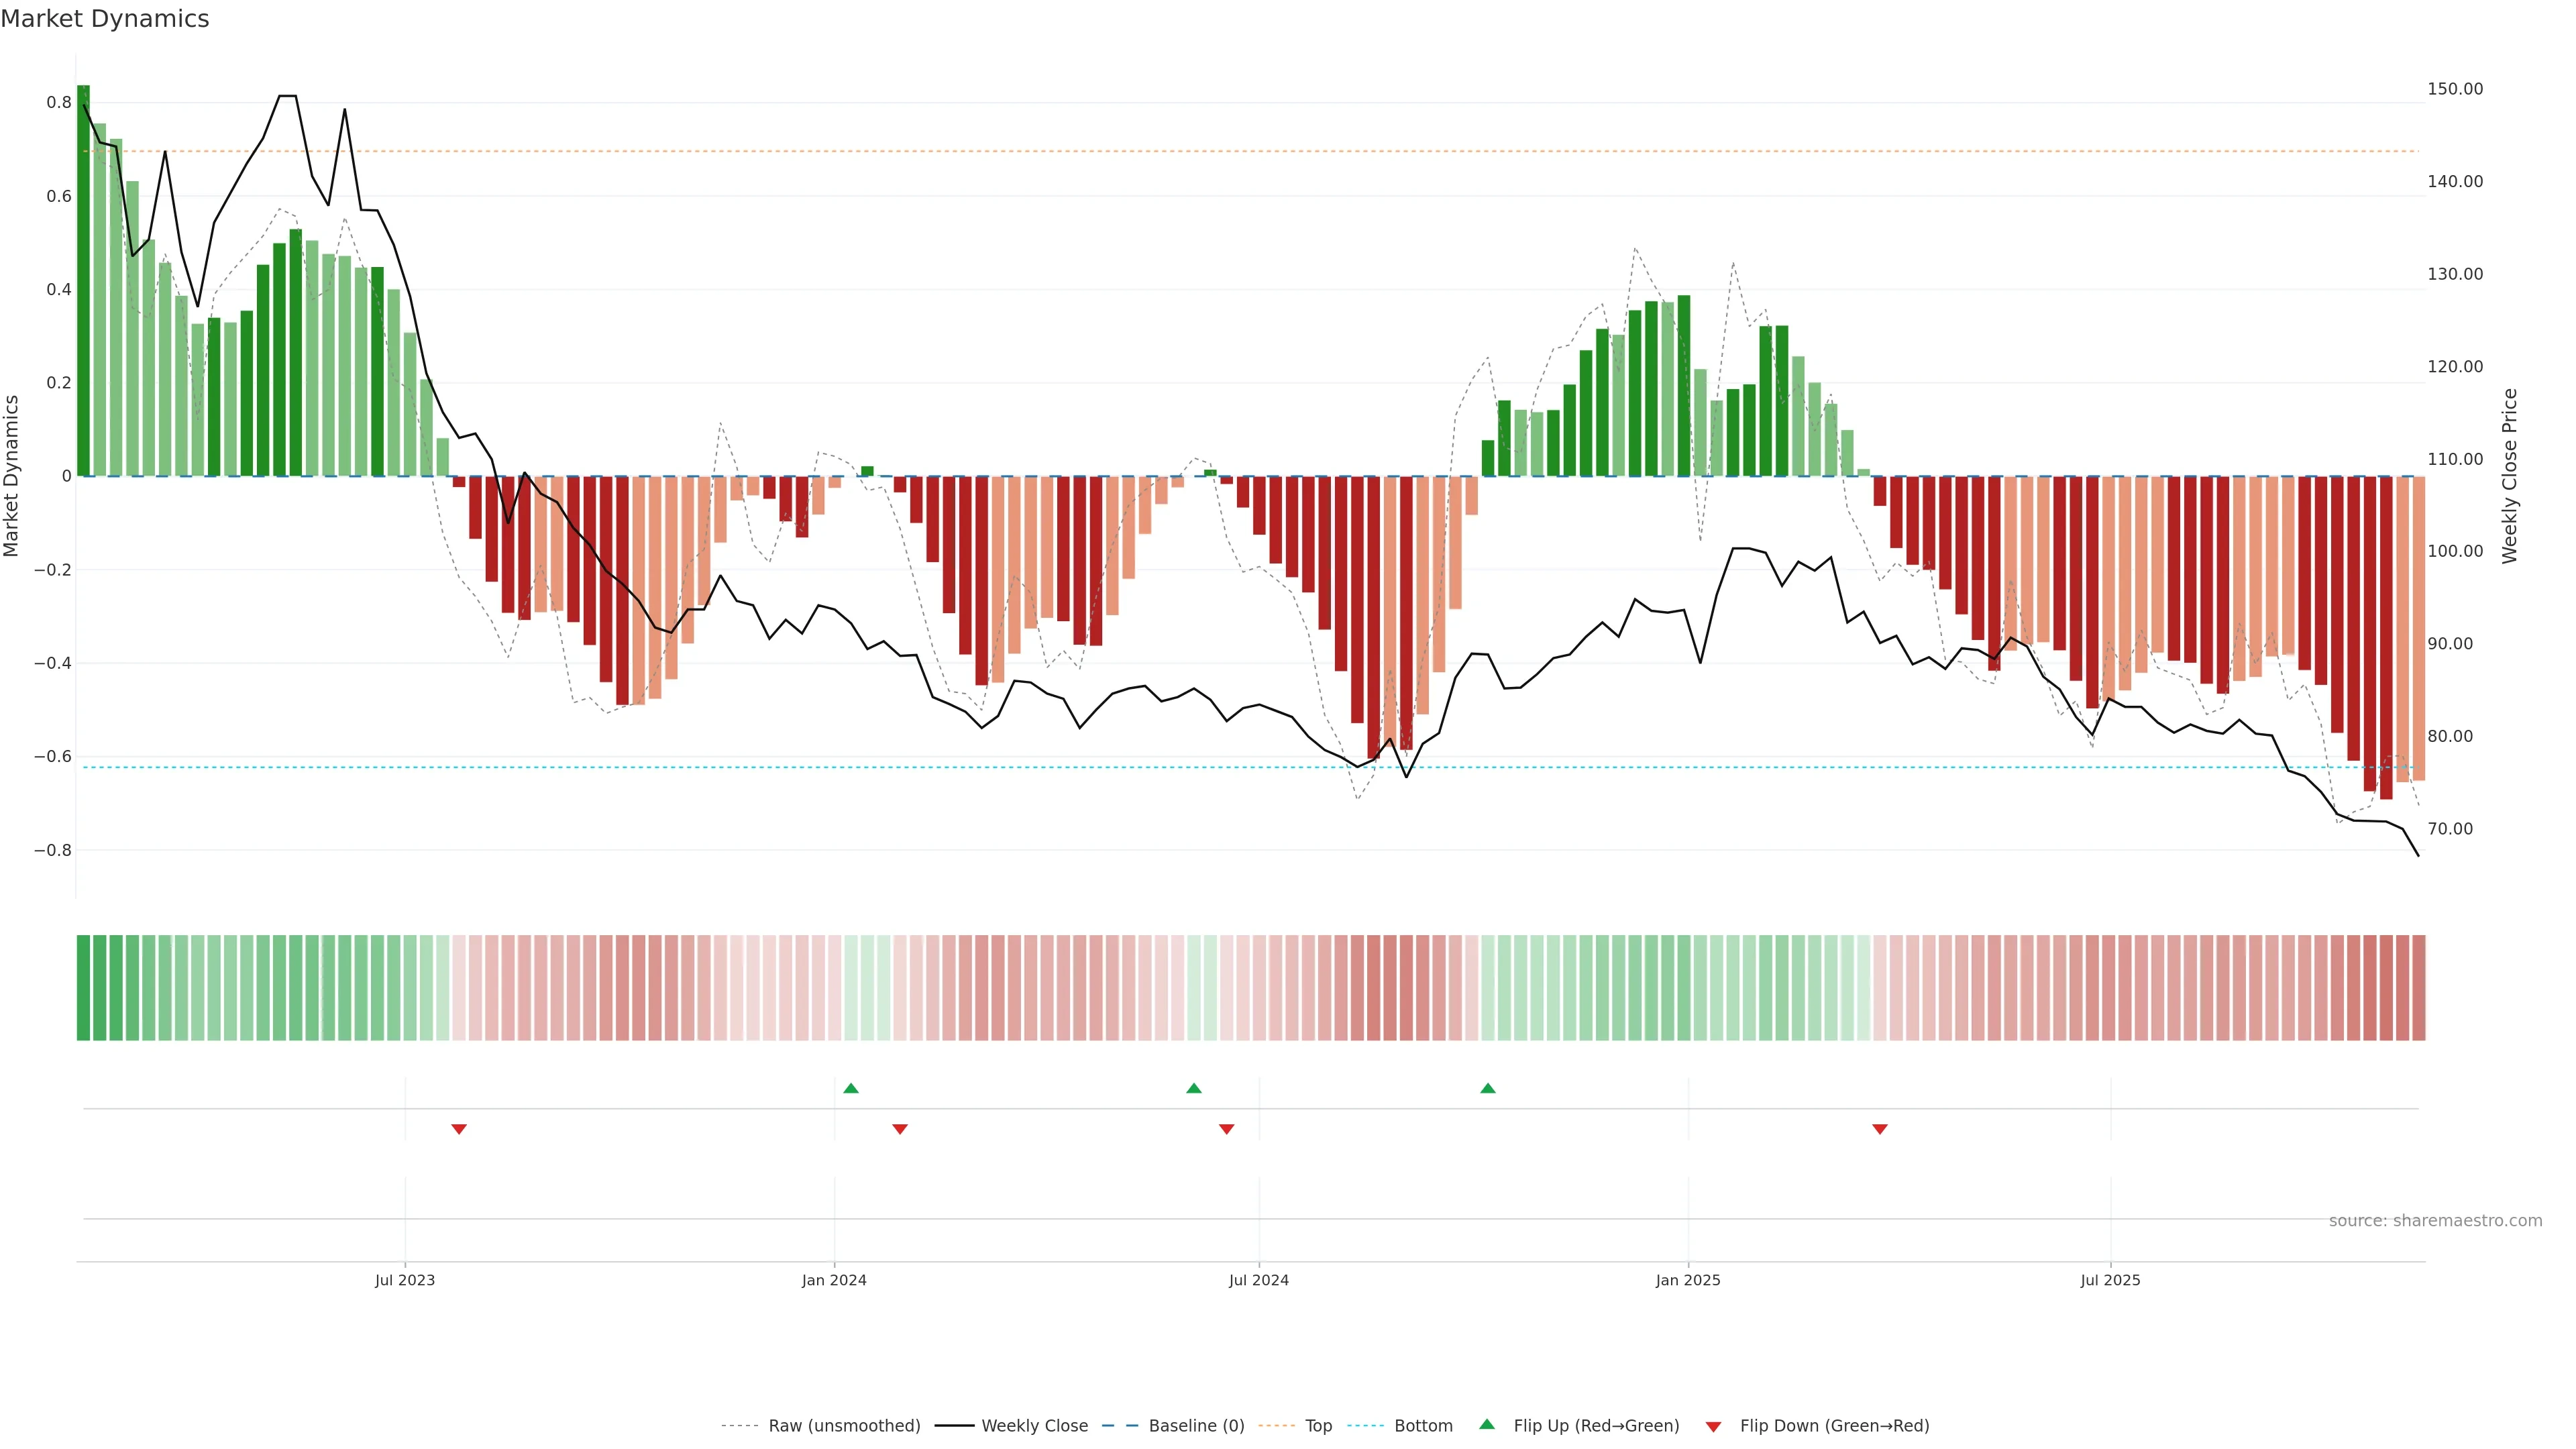Hide the Bottom threshold line via legend
2576x1449 pixels.
click(x=1423, y=1426)
